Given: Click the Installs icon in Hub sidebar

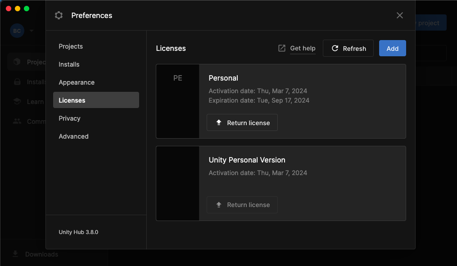Looking at the screenshot, I should click(17, 82).
